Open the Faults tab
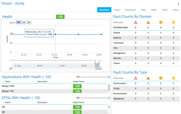This screenshot has height=114, width=181. point(165,10)
